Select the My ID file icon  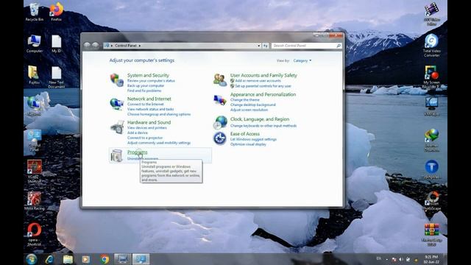pyautogui.click(x=56, y=44)
